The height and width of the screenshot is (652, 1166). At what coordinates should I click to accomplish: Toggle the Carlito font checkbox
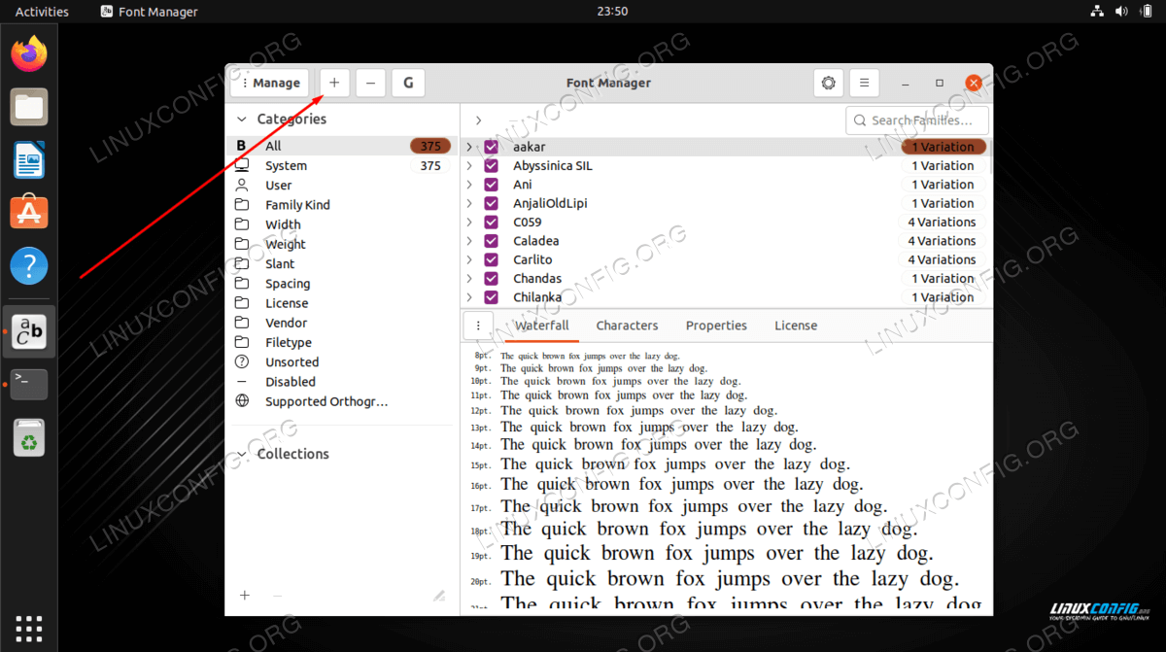[x=491, y=259]
